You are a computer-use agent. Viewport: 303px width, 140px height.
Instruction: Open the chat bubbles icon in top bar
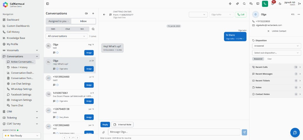pyautogui.click(x=251, y=4)
